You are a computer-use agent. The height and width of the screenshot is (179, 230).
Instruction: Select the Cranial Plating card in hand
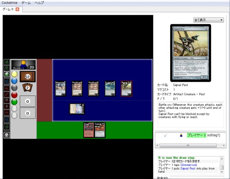pos(100,130)
